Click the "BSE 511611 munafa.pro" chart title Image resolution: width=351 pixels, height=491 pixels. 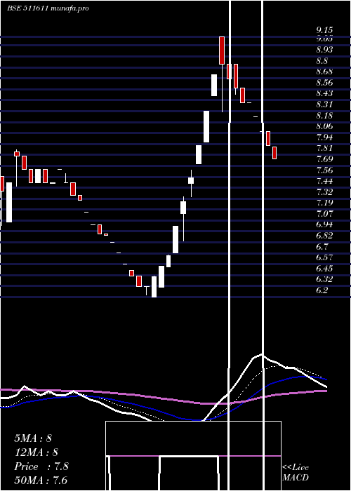point(48,8)
